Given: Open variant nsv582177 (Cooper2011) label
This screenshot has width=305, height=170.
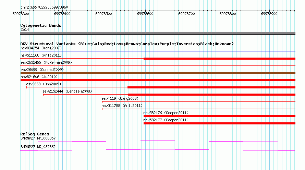Looking at the screenshot, I should [x=166, y=120].
